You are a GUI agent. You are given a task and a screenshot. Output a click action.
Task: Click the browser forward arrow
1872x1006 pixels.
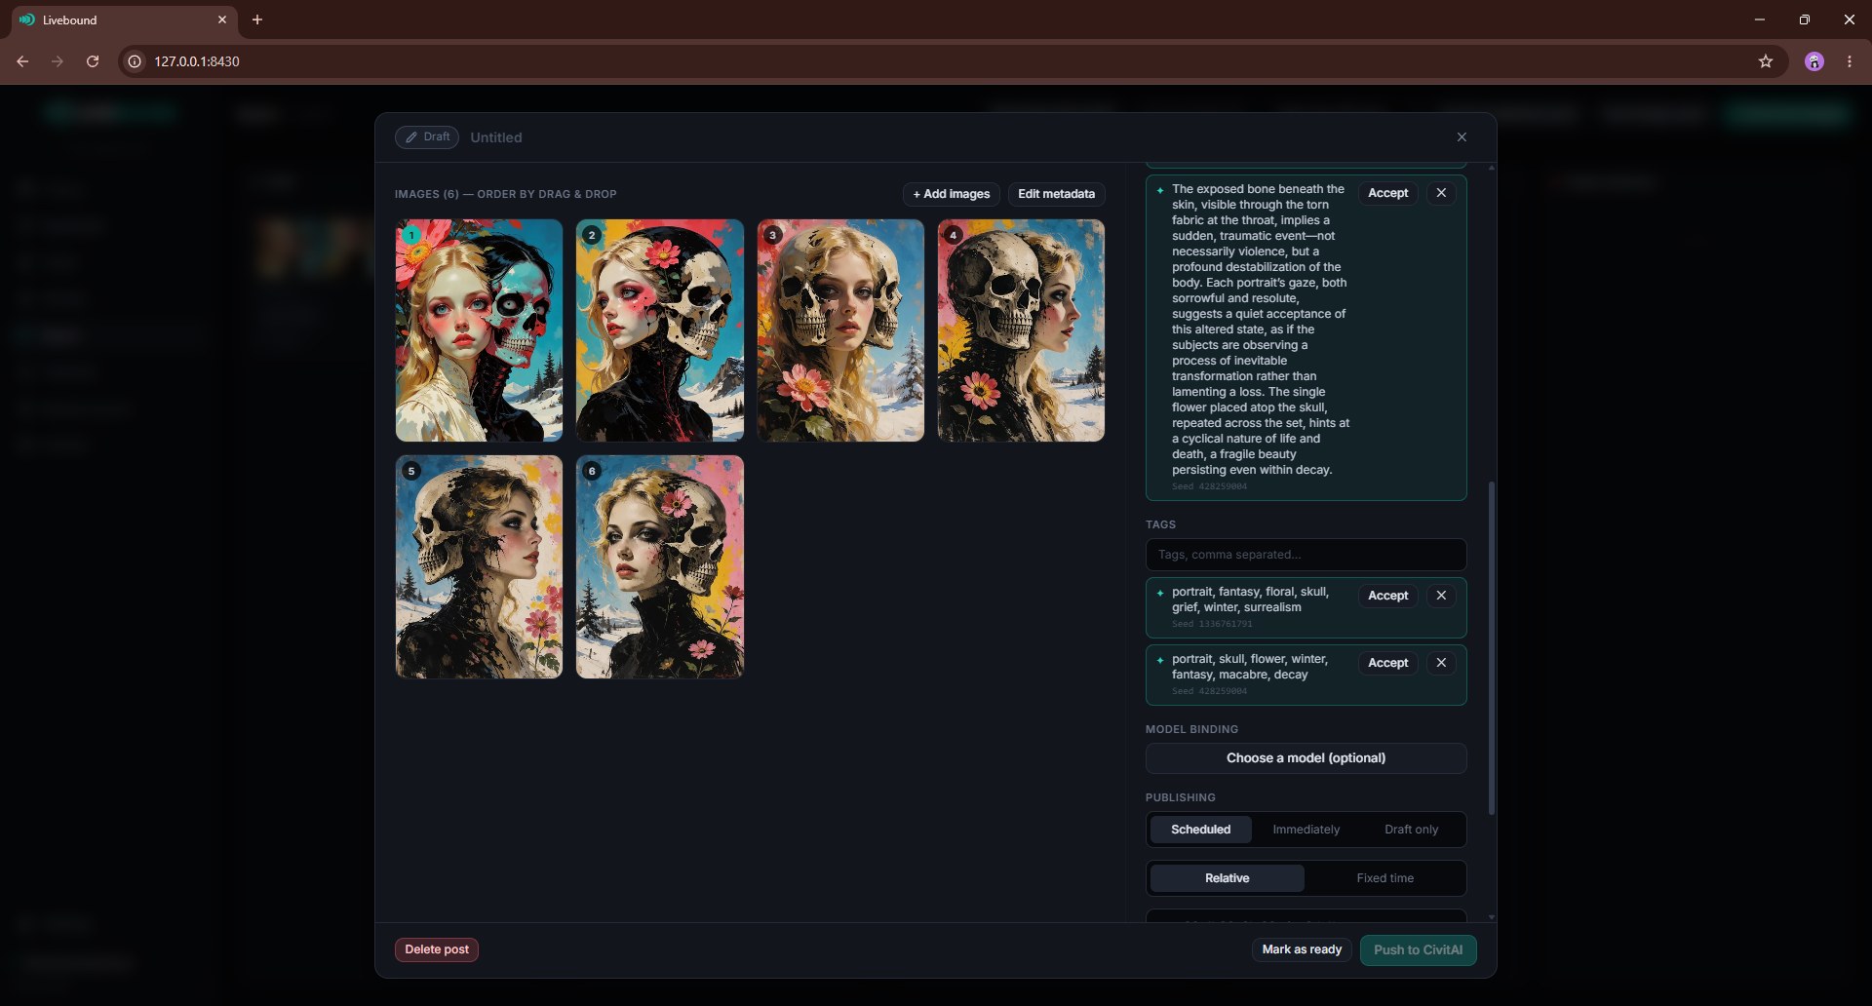click(58, 61)
